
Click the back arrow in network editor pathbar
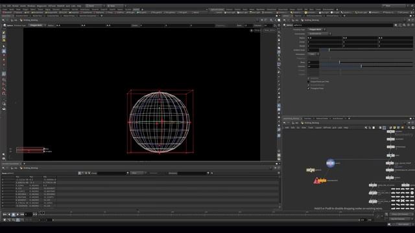click(x=285, y=123)
